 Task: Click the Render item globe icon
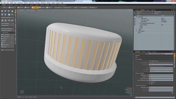click(x=139, y=17)
